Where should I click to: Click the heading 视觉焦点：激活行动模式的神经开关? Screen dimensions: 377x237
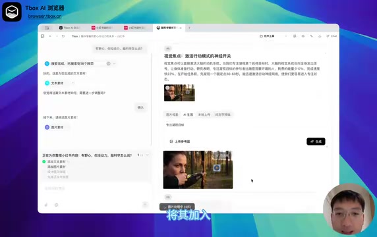click(197, 56)
